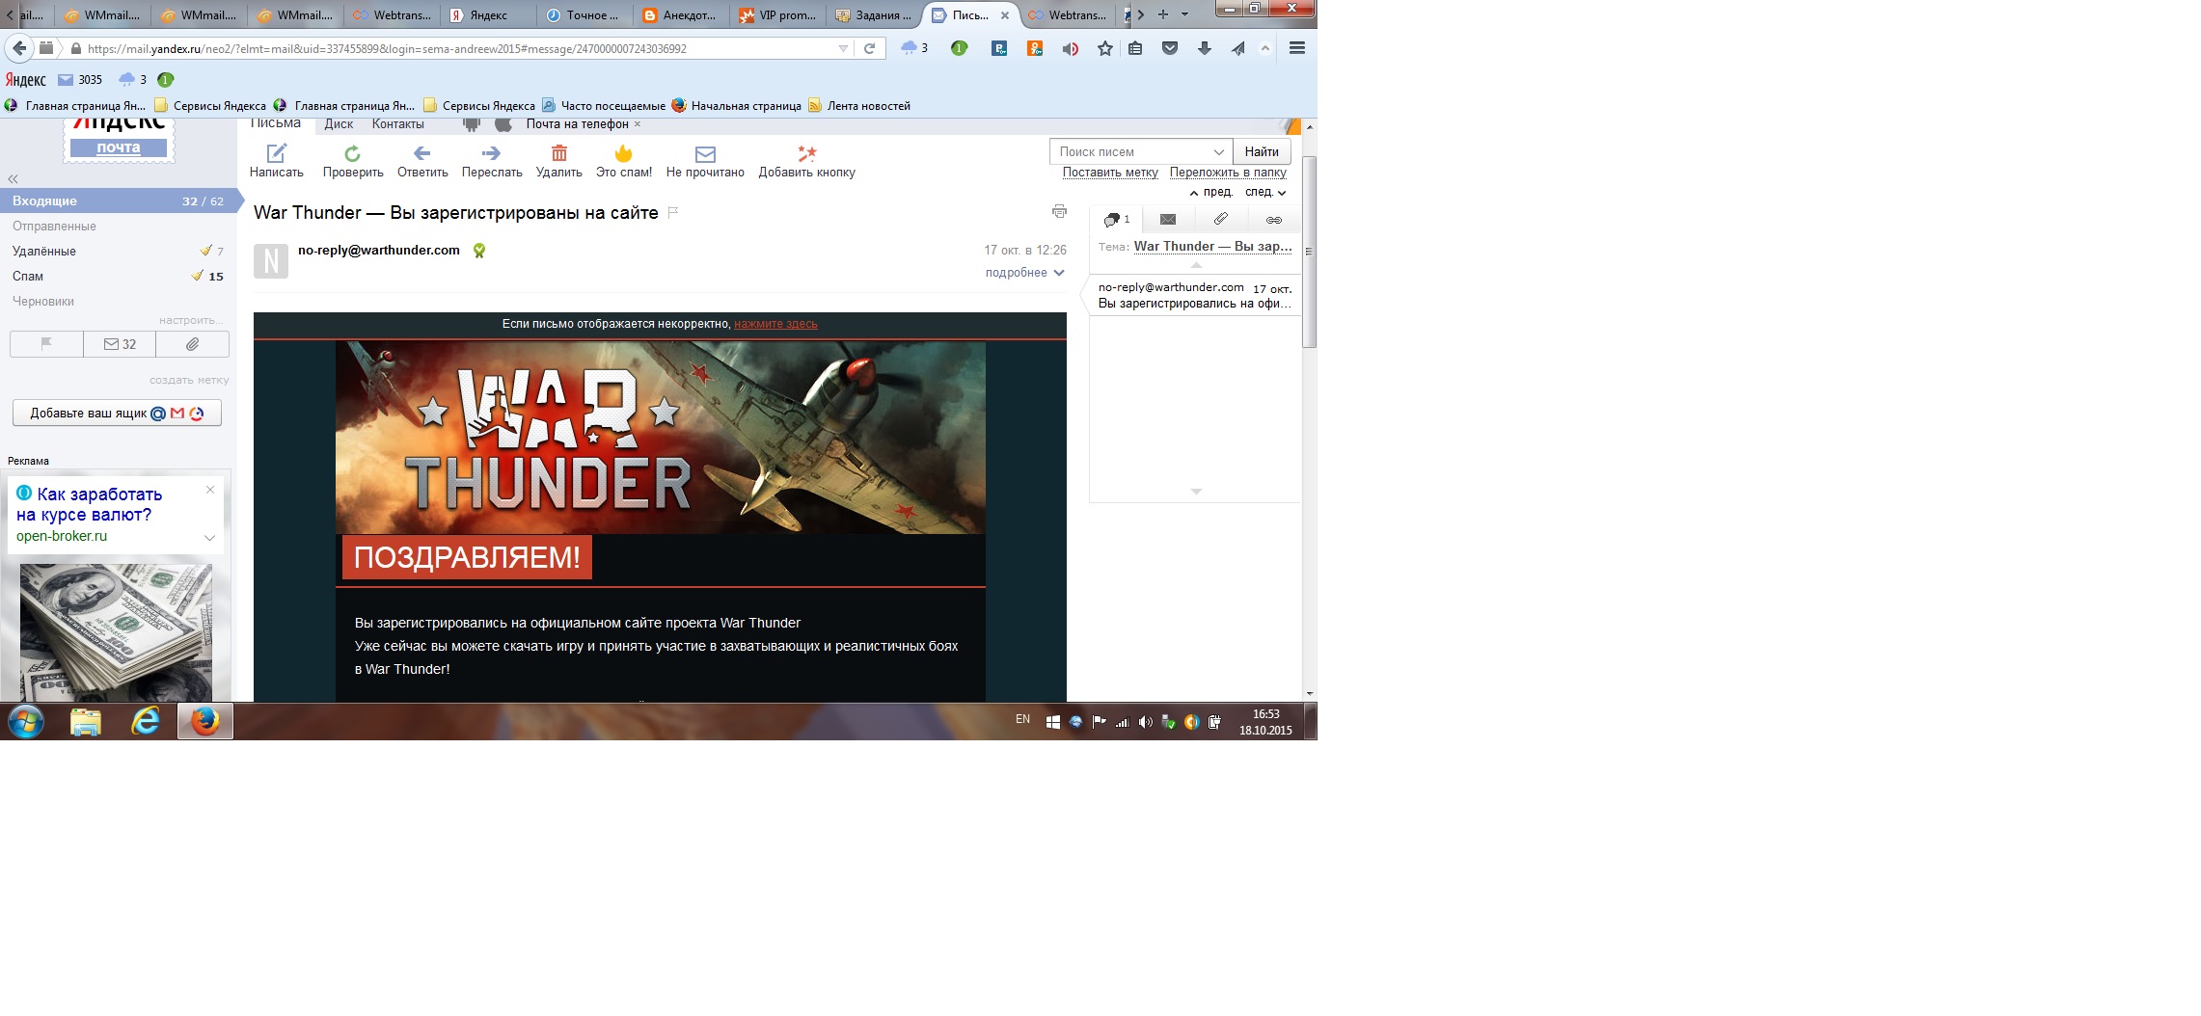Filter by flagged messages in sidebar

point(46,344)
